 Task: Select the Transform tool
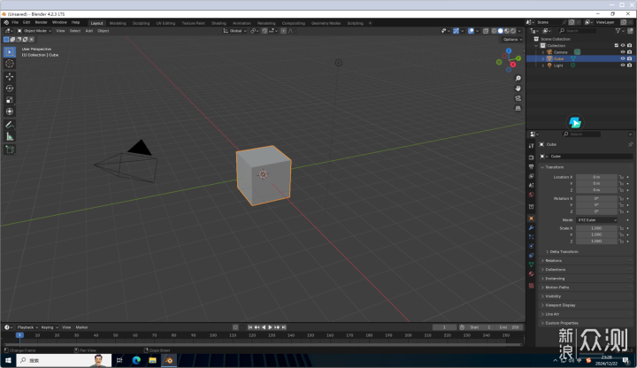10,111
